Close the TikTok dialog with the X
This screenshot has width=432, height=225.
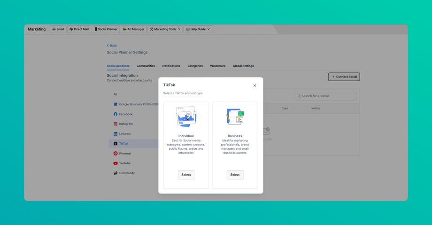click(255, 85)
